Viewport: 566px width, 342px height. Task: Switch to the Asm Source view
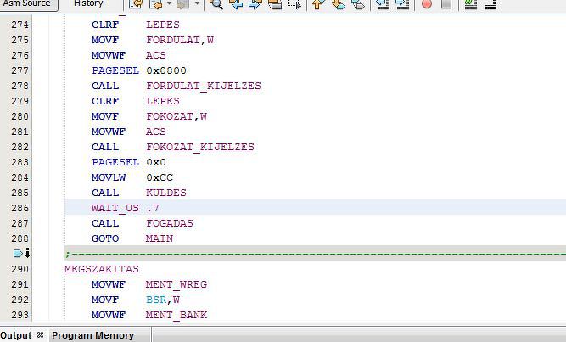point(27,4)
